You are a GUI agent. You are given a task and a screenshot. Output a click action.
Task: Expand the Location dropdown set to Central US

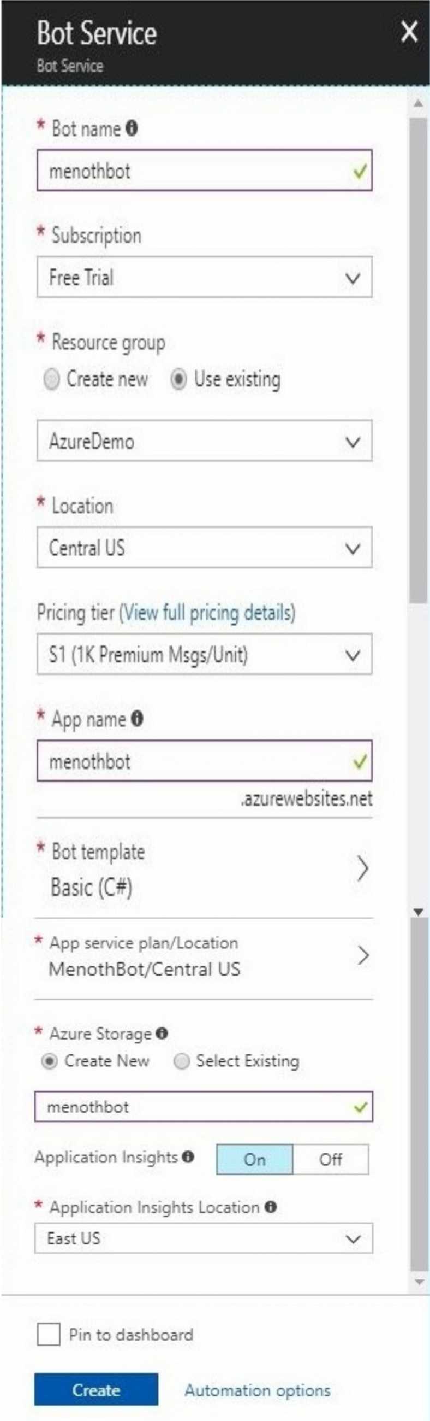point(204,547)
